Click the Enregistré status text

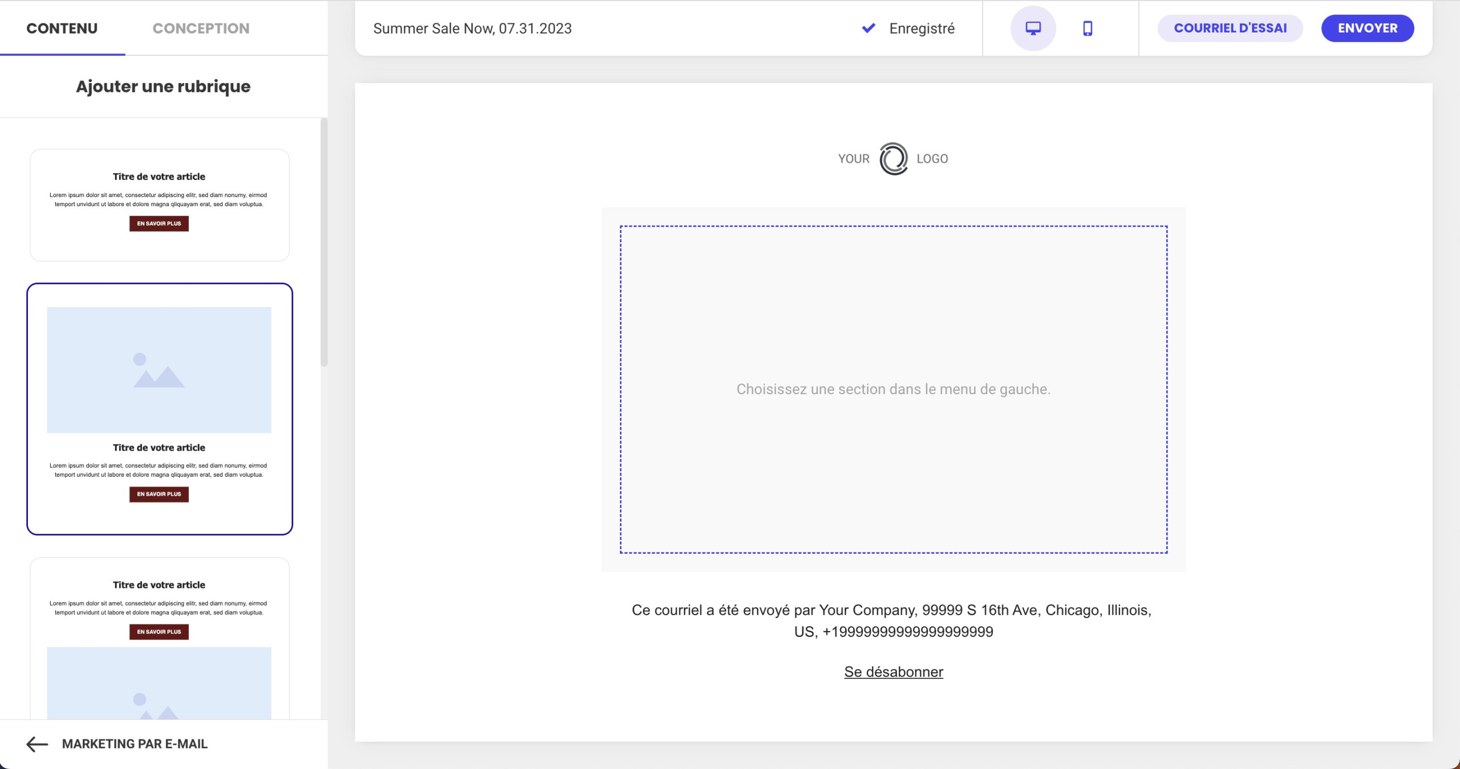click(x=922, y=28)
